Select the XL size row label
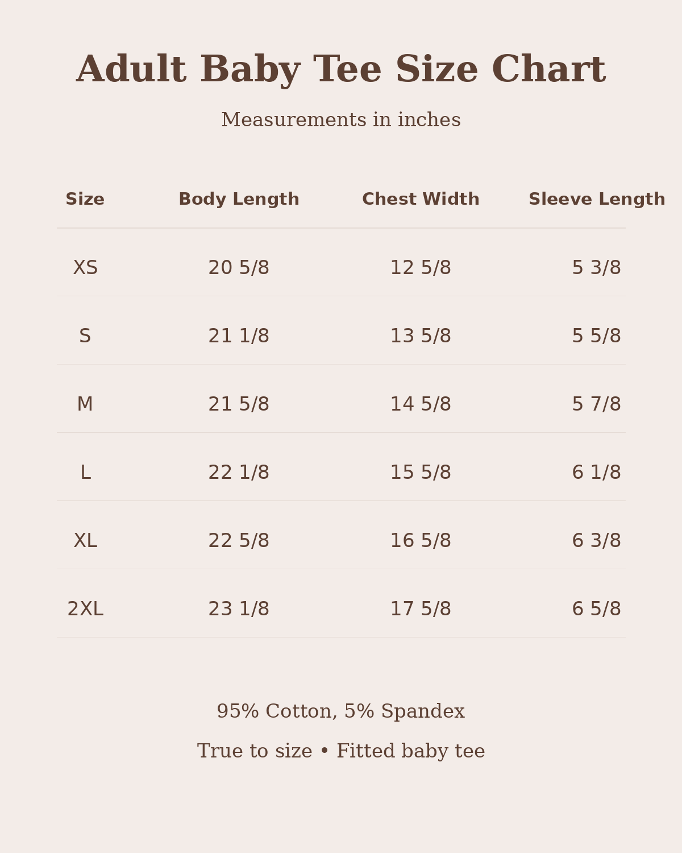The height and width of the screenshot is (853, 682). tap(85, 541)
